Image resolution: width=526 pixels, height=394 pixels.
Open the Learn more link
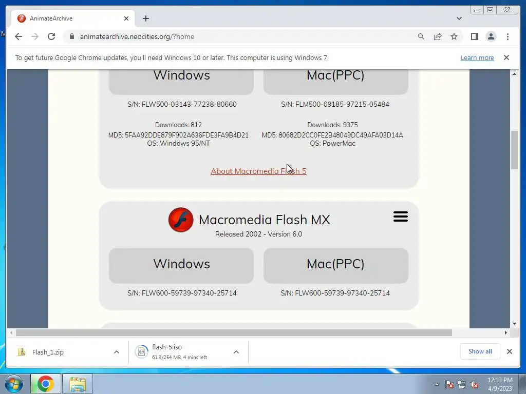[477, 57]
